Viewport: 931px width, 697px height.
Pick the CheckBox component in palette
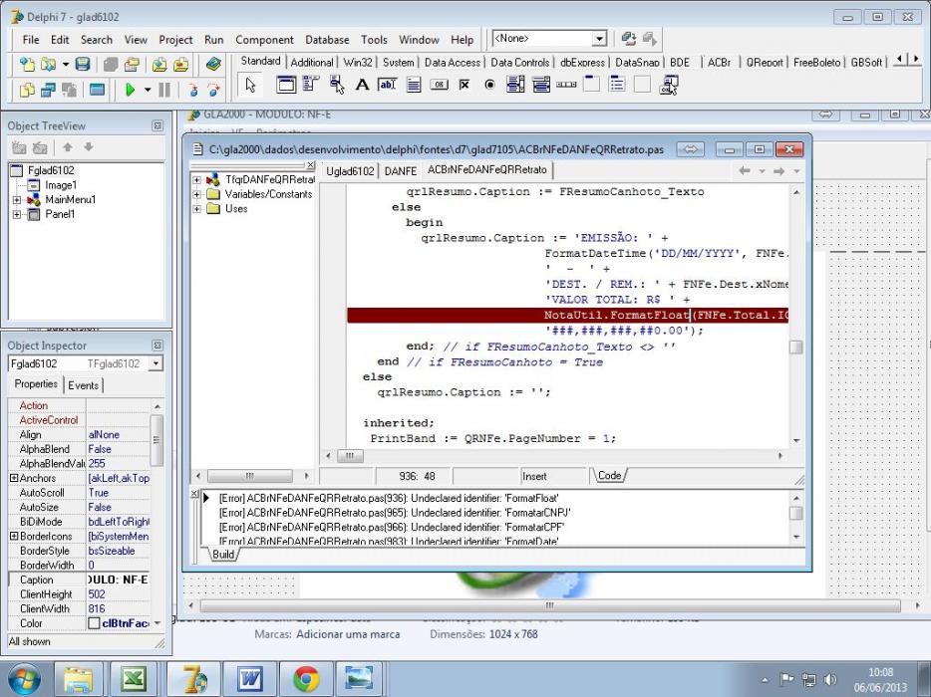click(465, 85)
